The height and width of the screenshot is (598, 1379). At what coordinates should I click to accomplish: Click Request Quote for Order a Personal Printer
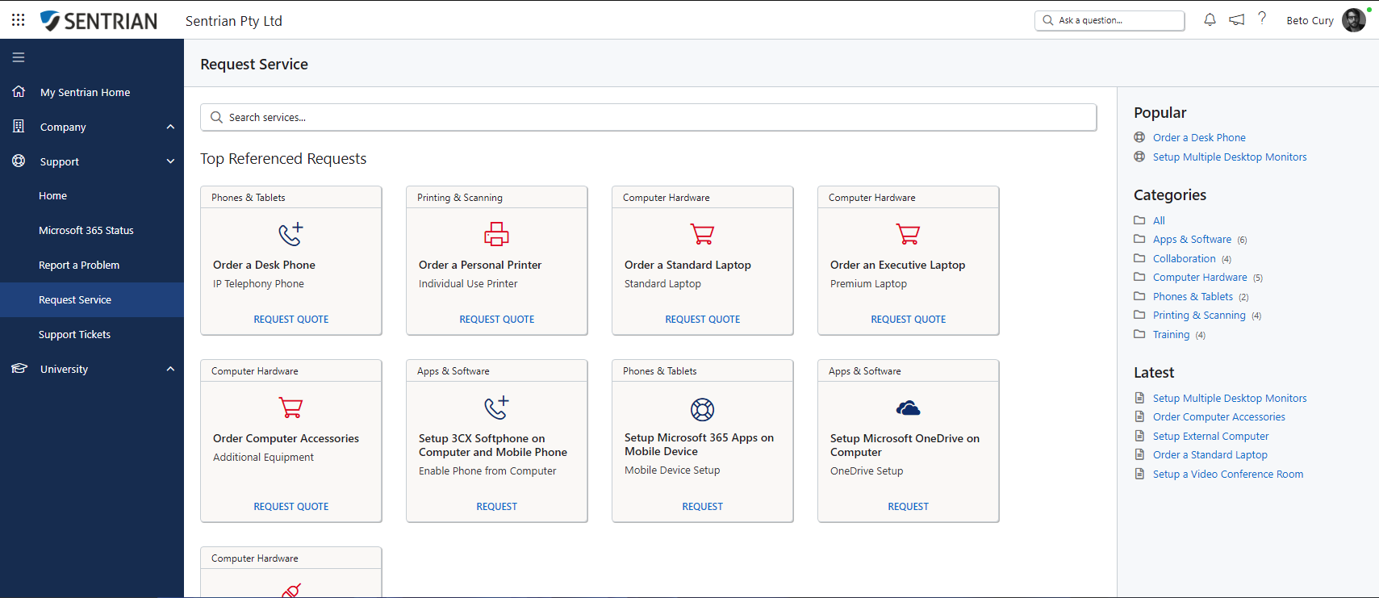pyautogui.click(x=496, y=320)
